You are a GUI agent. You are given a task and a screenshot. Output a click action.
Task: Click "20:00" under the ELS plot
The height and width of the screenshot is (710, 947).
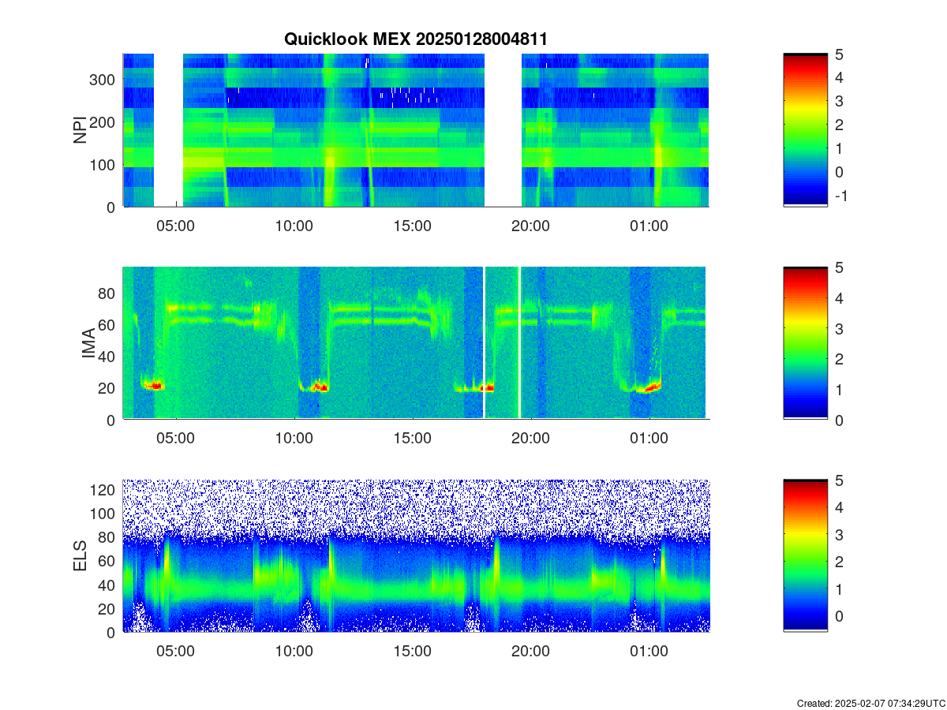point(530,652)
